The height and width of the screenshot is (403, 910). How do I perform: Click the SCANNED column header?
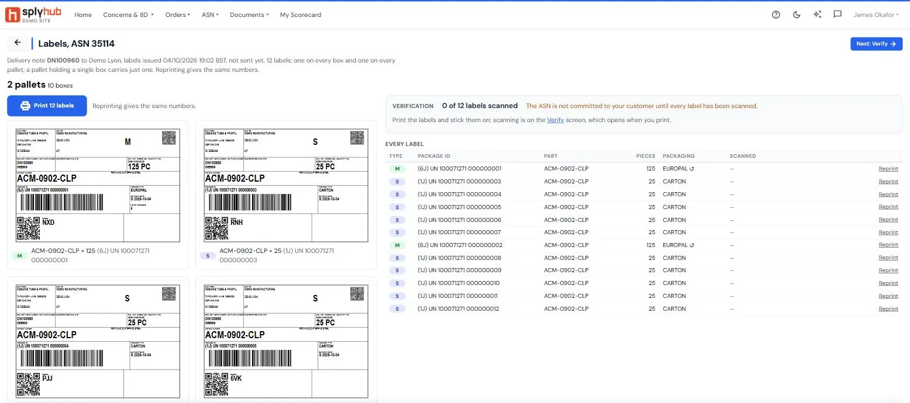click(x=743, y=156)
